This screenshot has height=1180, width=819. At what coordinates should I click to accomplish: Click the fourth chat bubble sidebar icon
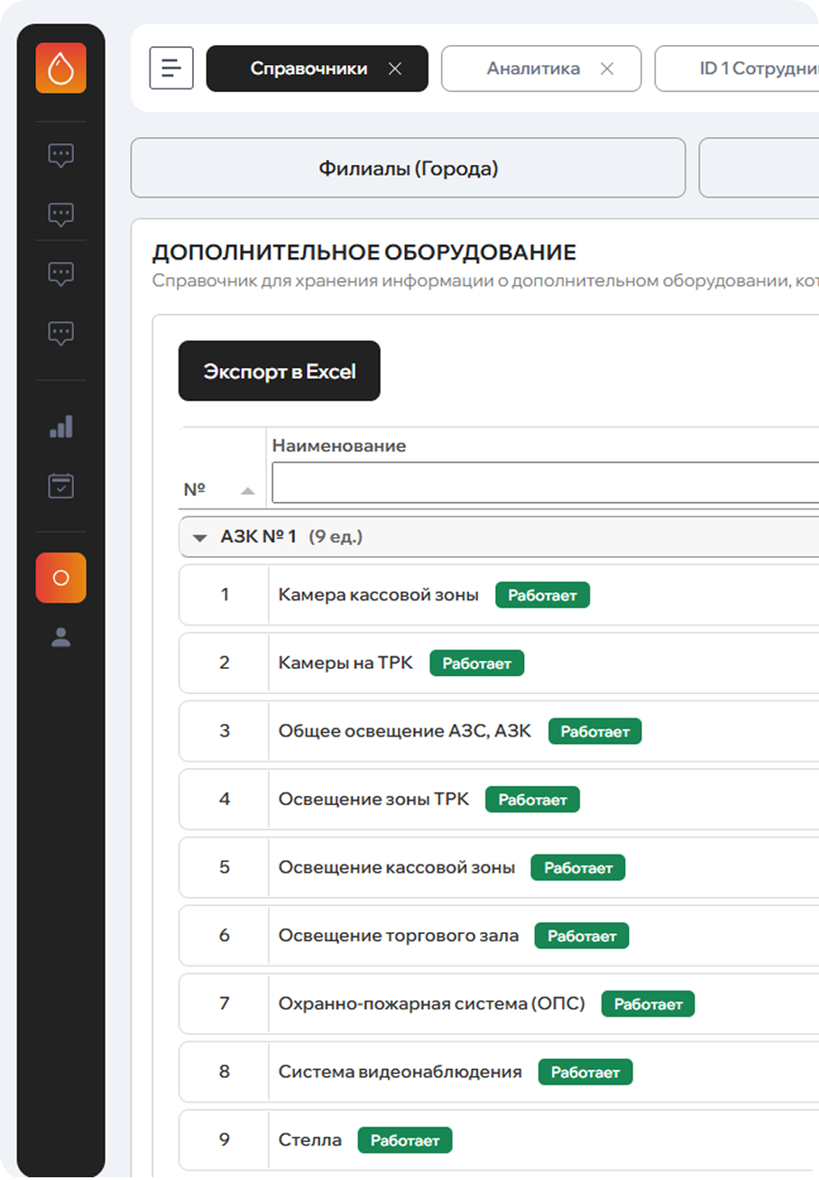pyautogui.click(x=60, y=334)
